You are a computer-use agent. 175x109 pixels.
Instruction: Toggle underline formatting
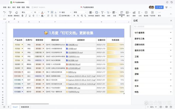pos(30,16)
